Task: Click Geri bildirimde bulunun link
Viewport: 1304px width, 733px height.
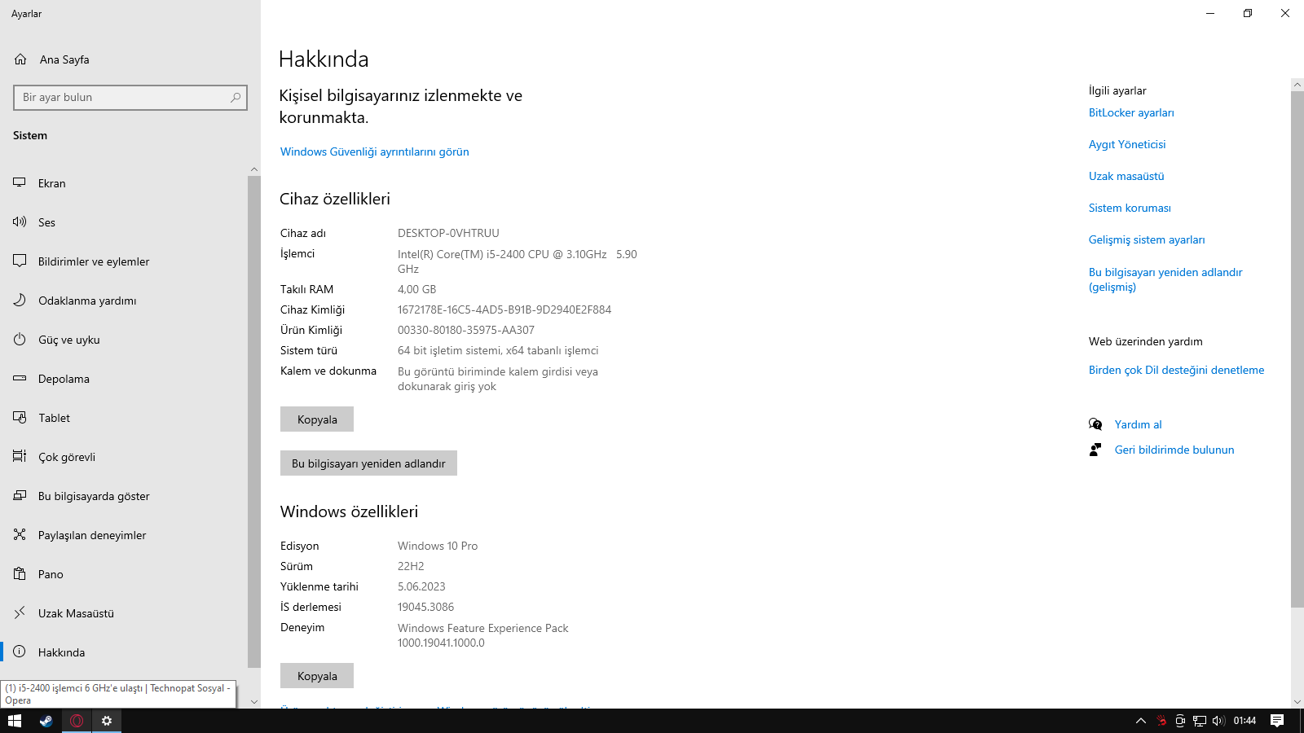Action: click(x=1174, y=450)
